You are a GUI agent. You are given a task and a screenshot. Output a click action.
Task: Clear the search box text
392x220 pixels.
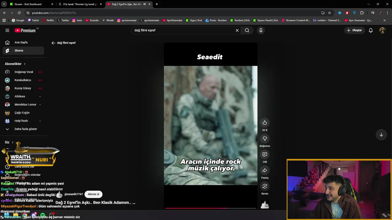pos(237,30)
